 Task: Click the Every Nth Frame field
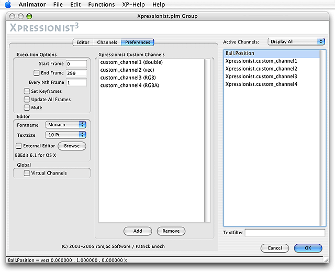[76, 82]
